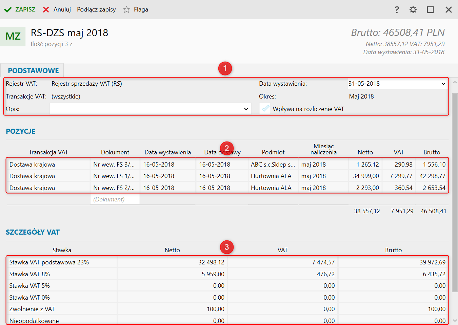Click the empty (Dokument) new row field

[x=115, y=199]
